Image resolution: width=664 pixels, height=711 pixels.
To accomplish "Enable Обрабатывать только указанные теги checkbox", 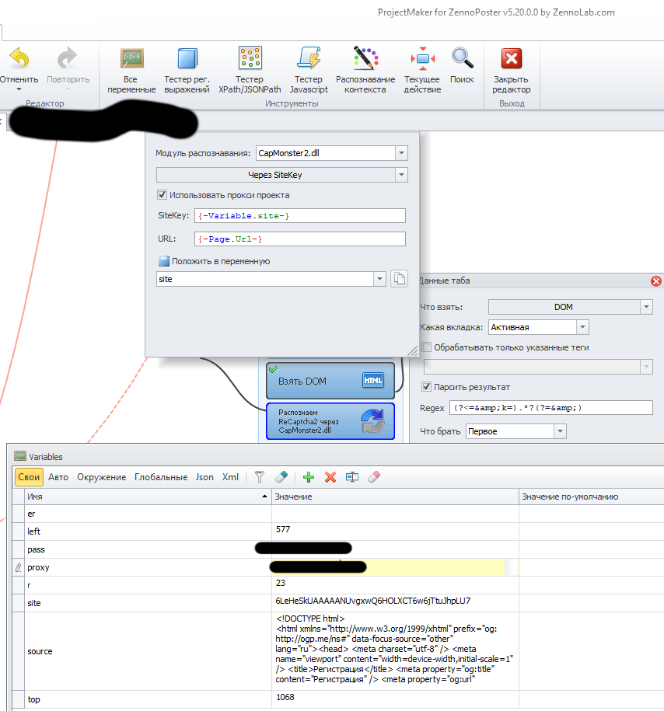I will [x=425, y=347].
